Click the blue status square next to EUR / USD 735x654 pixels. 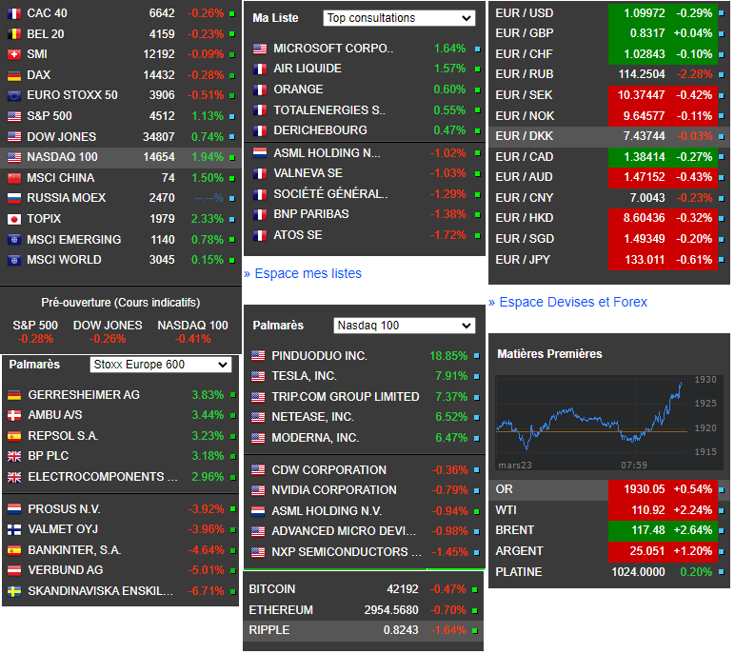(722, 14)
